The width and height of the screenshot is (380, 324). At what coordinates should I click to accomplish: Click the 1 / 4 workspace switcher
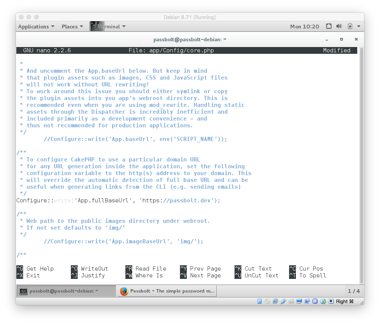tap(354, 291)
